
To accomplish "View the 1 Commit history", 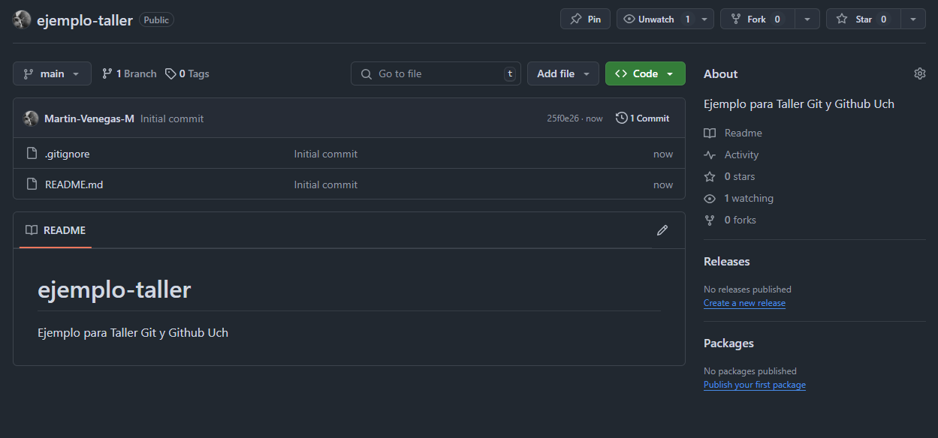I will point(643,118).
